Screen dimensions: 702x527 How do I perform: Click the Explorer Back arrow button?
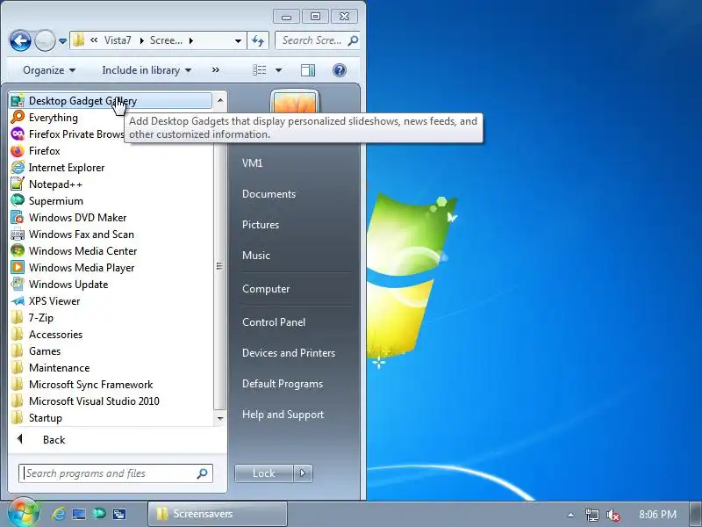[x=20, y=41]
